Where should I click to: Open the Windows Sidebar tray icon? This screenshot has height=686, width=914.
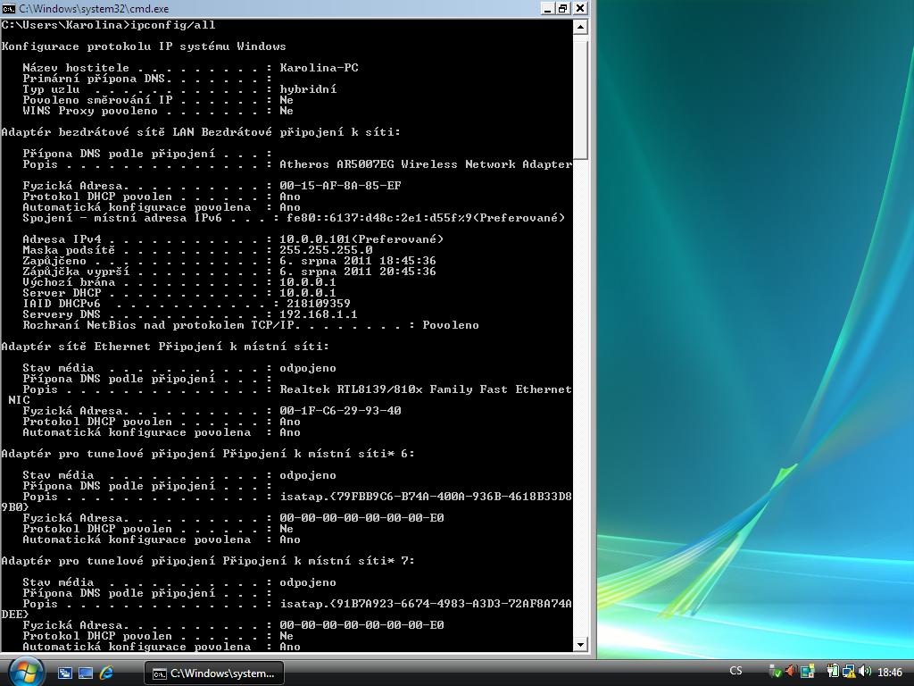tap(808, 671)
